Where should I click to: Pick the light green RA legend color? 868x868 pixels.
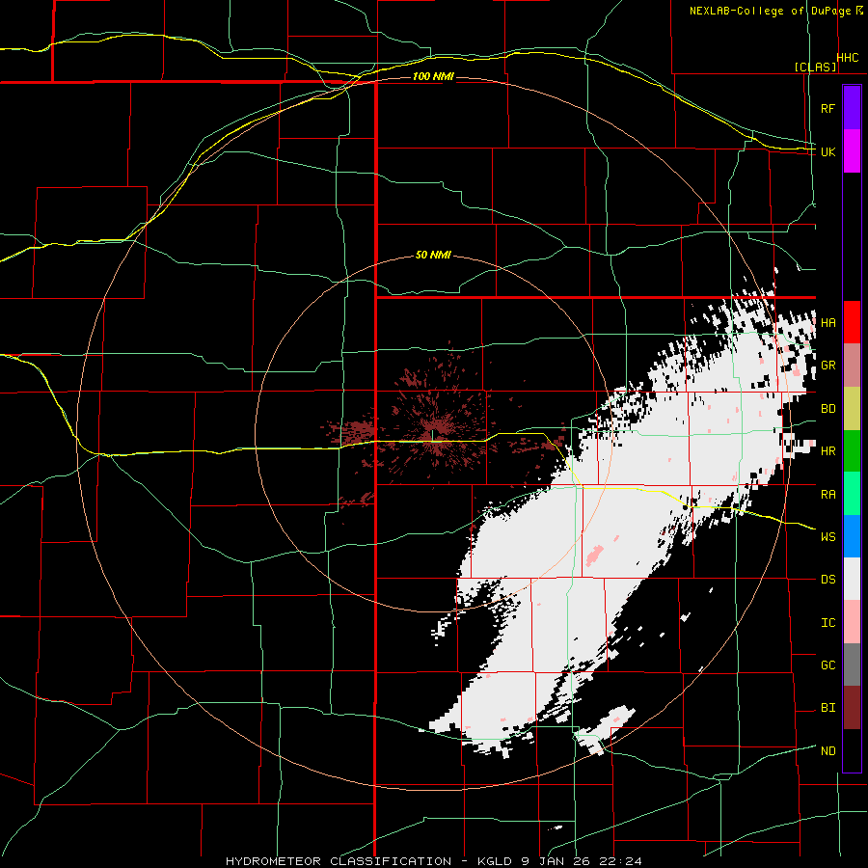point(852,494)
